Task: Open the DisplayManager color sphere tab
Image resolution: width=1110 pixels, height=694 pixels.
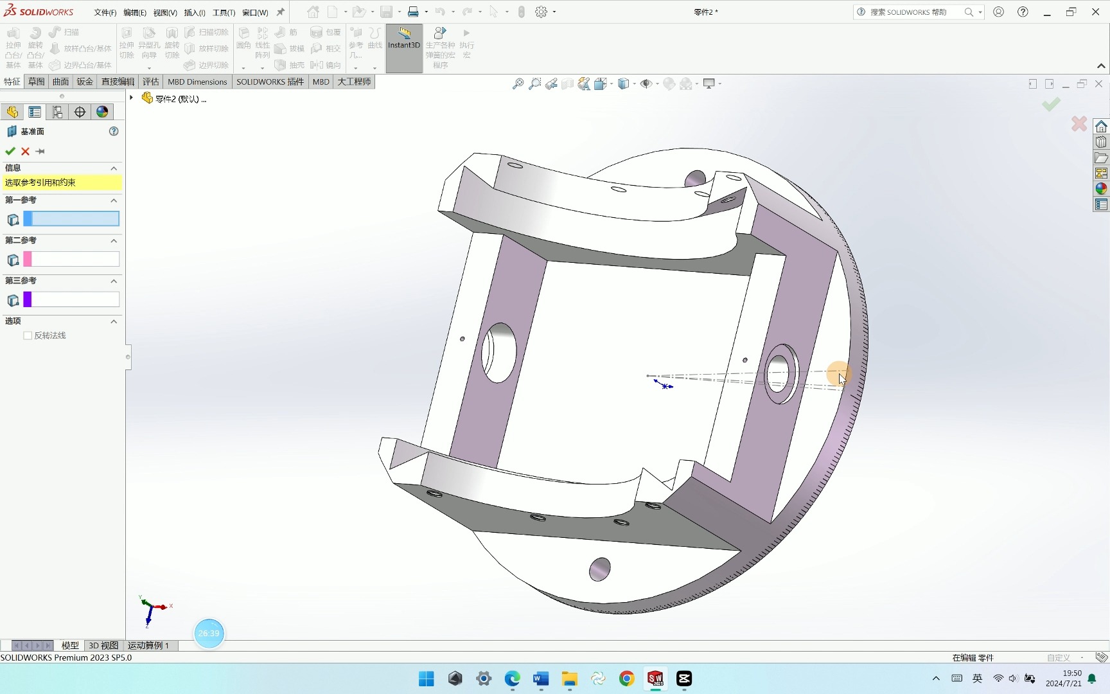Action: 102,112
